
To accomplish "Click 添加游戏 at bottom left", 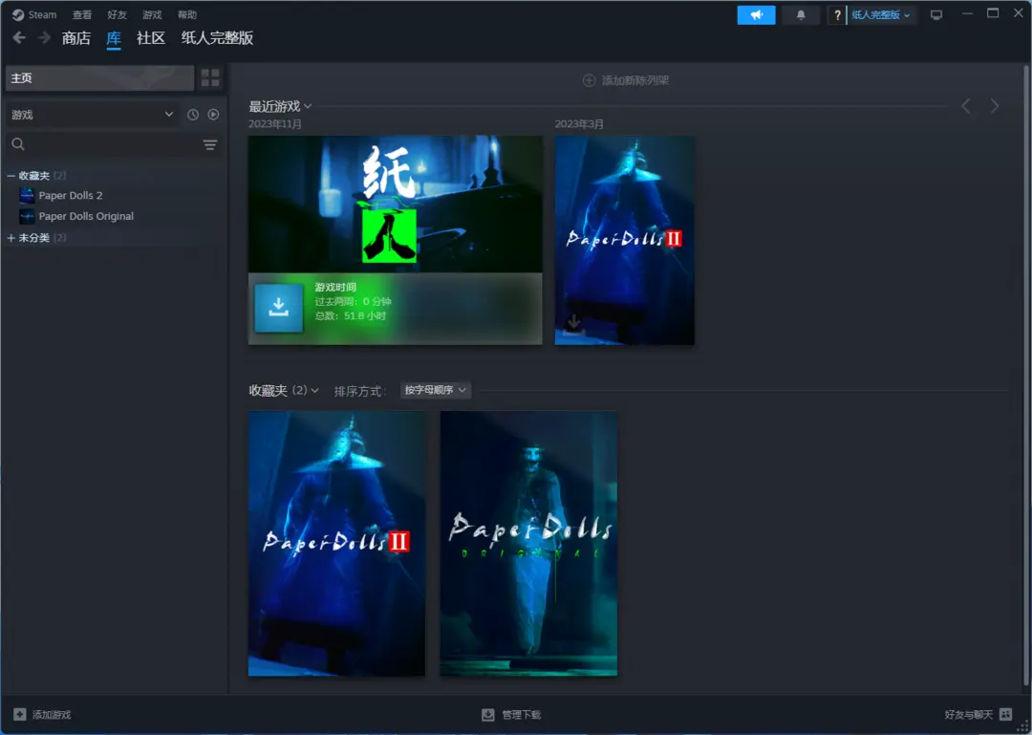I will [42, 715].
